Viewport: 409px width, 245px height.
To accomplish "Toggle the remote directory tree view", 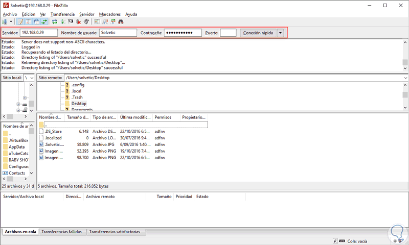I will pos(36,21).
